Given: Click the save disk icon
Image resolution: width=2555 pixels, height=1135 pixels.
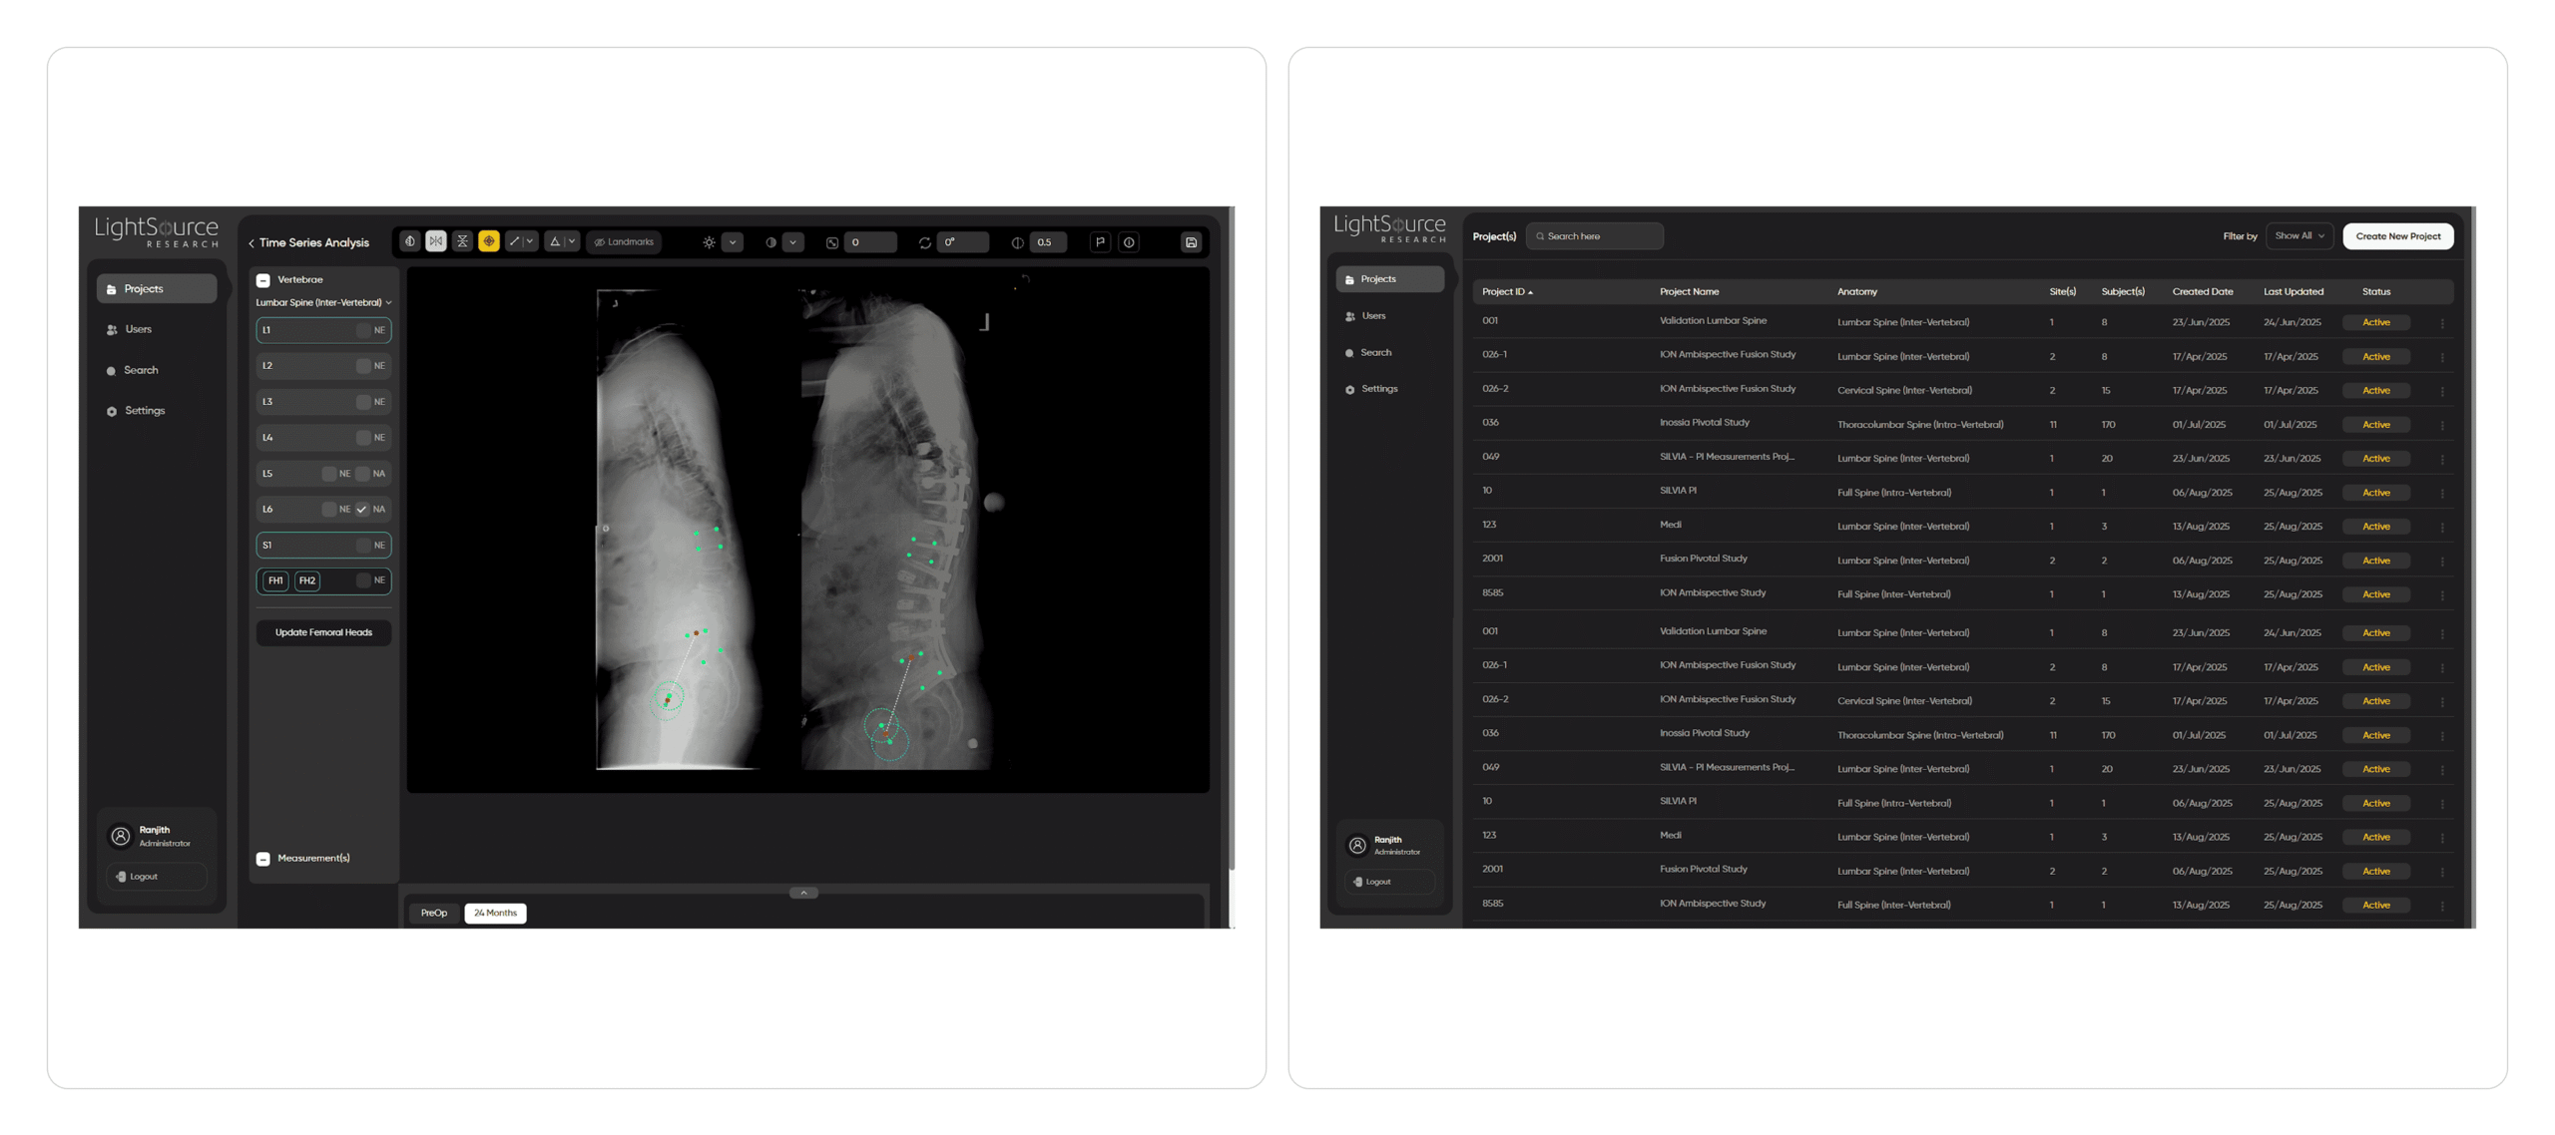Looking at the screenshot, I should click(1191, 242).
